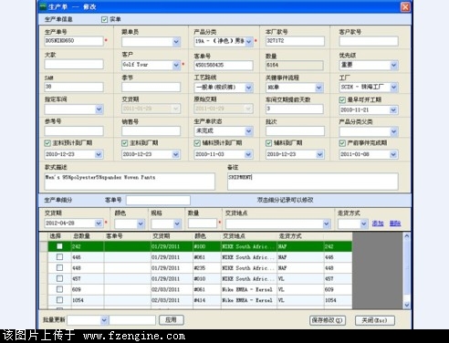
Task: Click the 销售号 input field
Action: coord(151,131)
